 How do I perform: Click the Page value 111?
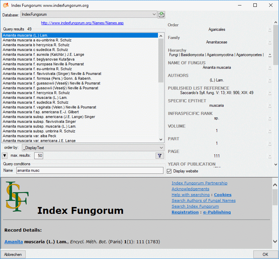click(217, 156)
